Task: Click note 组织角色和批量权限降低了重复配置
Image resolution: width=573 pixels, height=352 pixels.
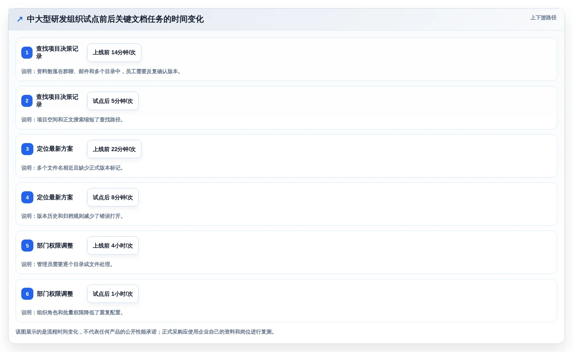Action: pos(74,313)
